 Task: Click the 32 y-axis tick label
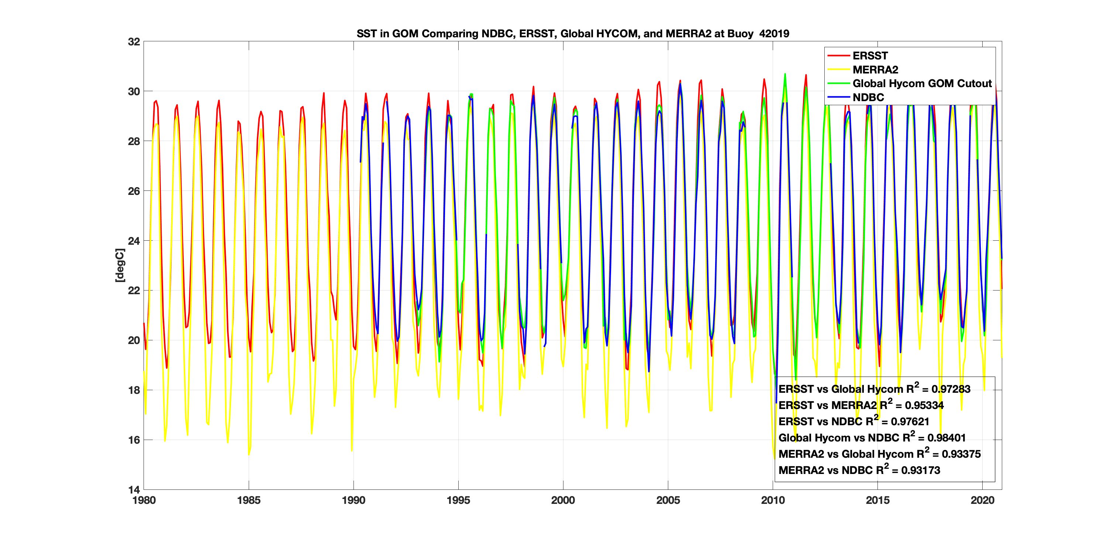(x=134, y=42)
